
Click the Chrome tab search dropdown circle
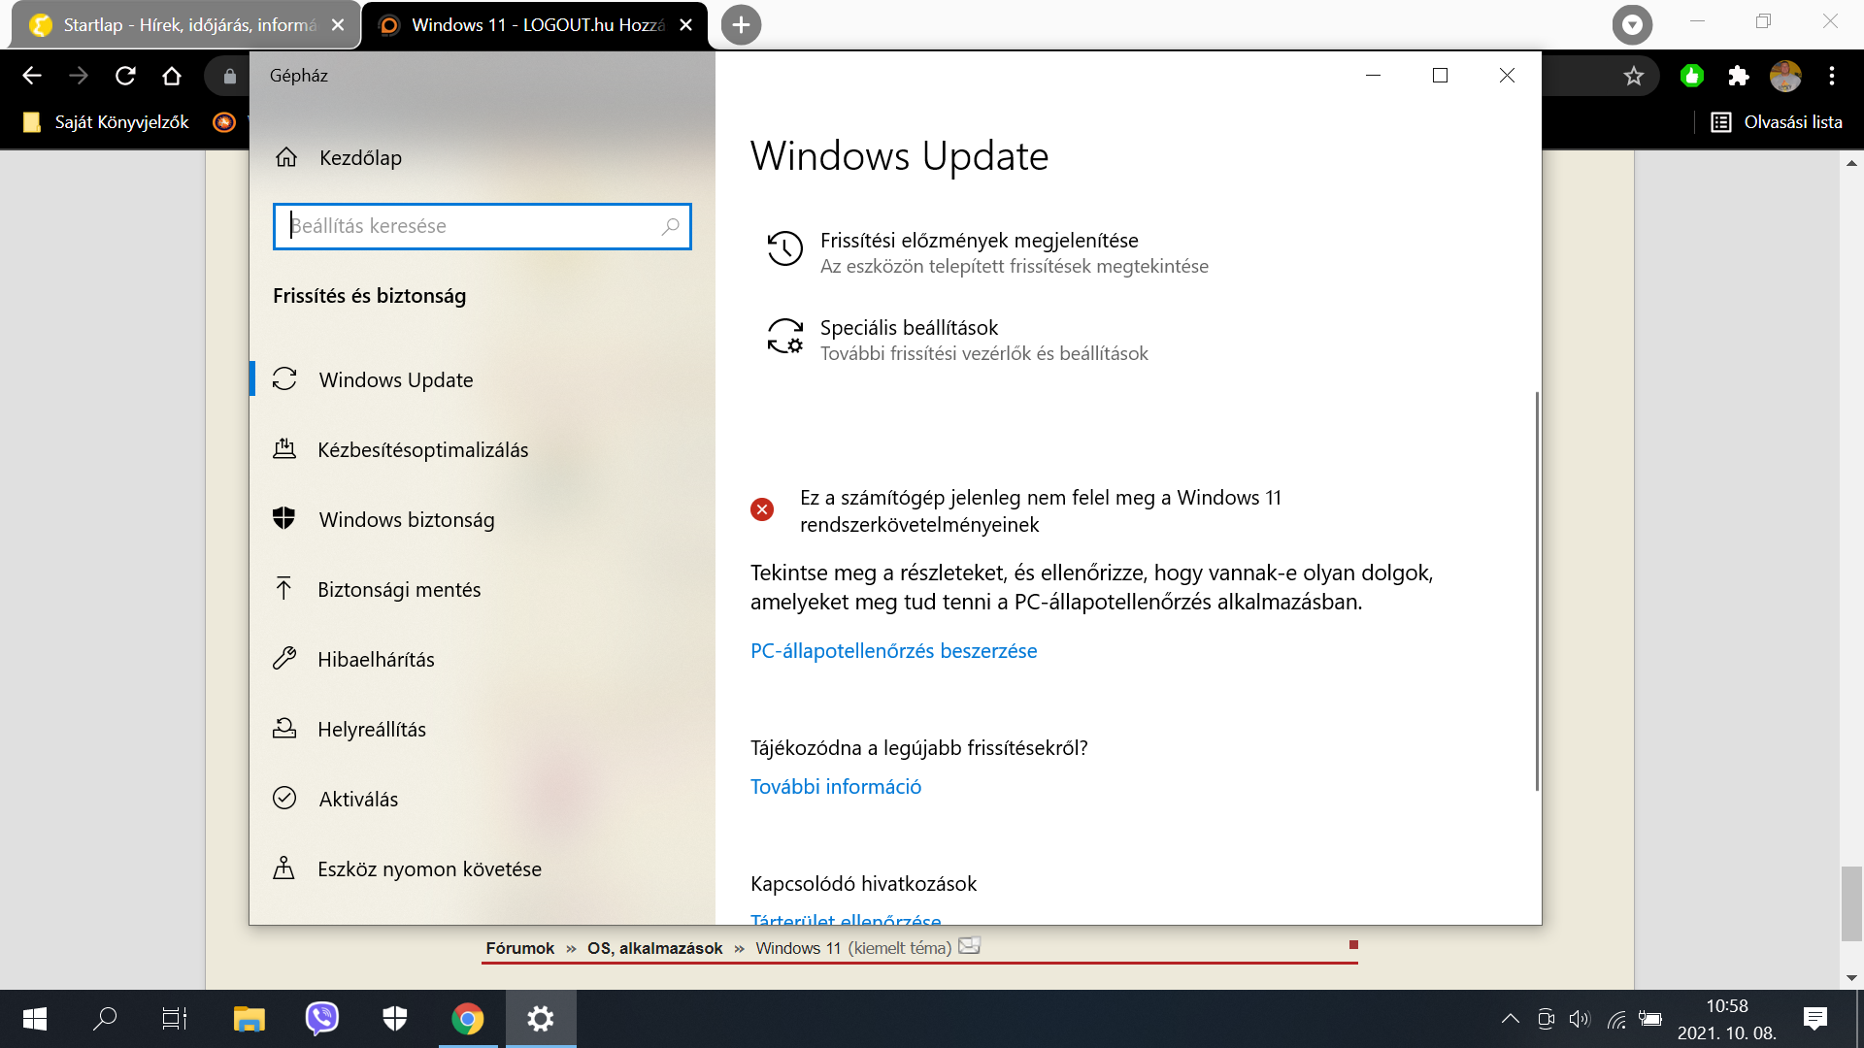pos(1632,25)
